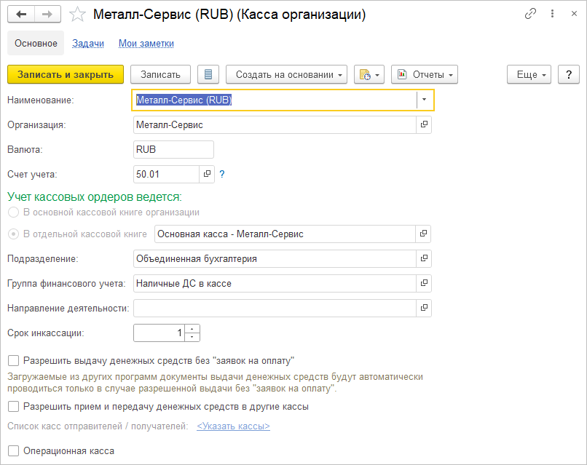Open the document movements list icon button
Image resolution: width=587 pixels, height=465 pixels.
tap(208, 74)
